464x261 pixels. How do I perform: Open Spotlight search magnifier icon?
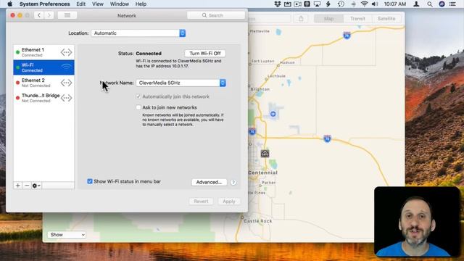click(x=430, y=4)
